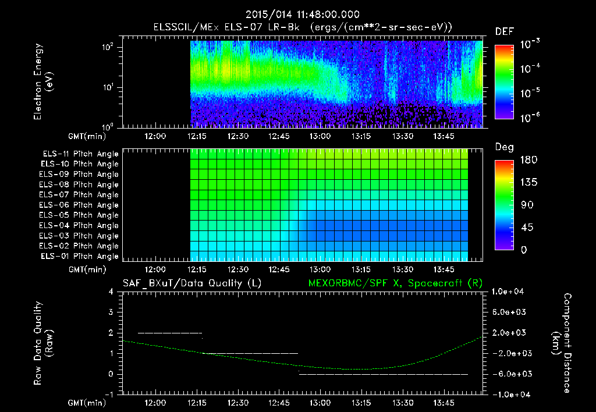Click the 180 value on the Deg scale
The height and width of the screenshot is (412, 596).
pyautogui.click(x=528, y=159)
